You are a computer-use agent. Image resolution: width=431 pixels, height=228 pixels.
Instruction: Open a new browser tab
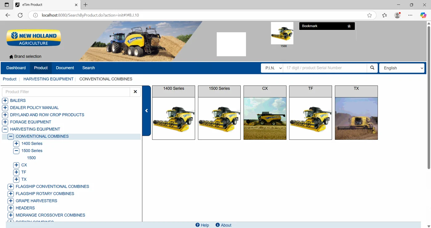click(86, 5)
